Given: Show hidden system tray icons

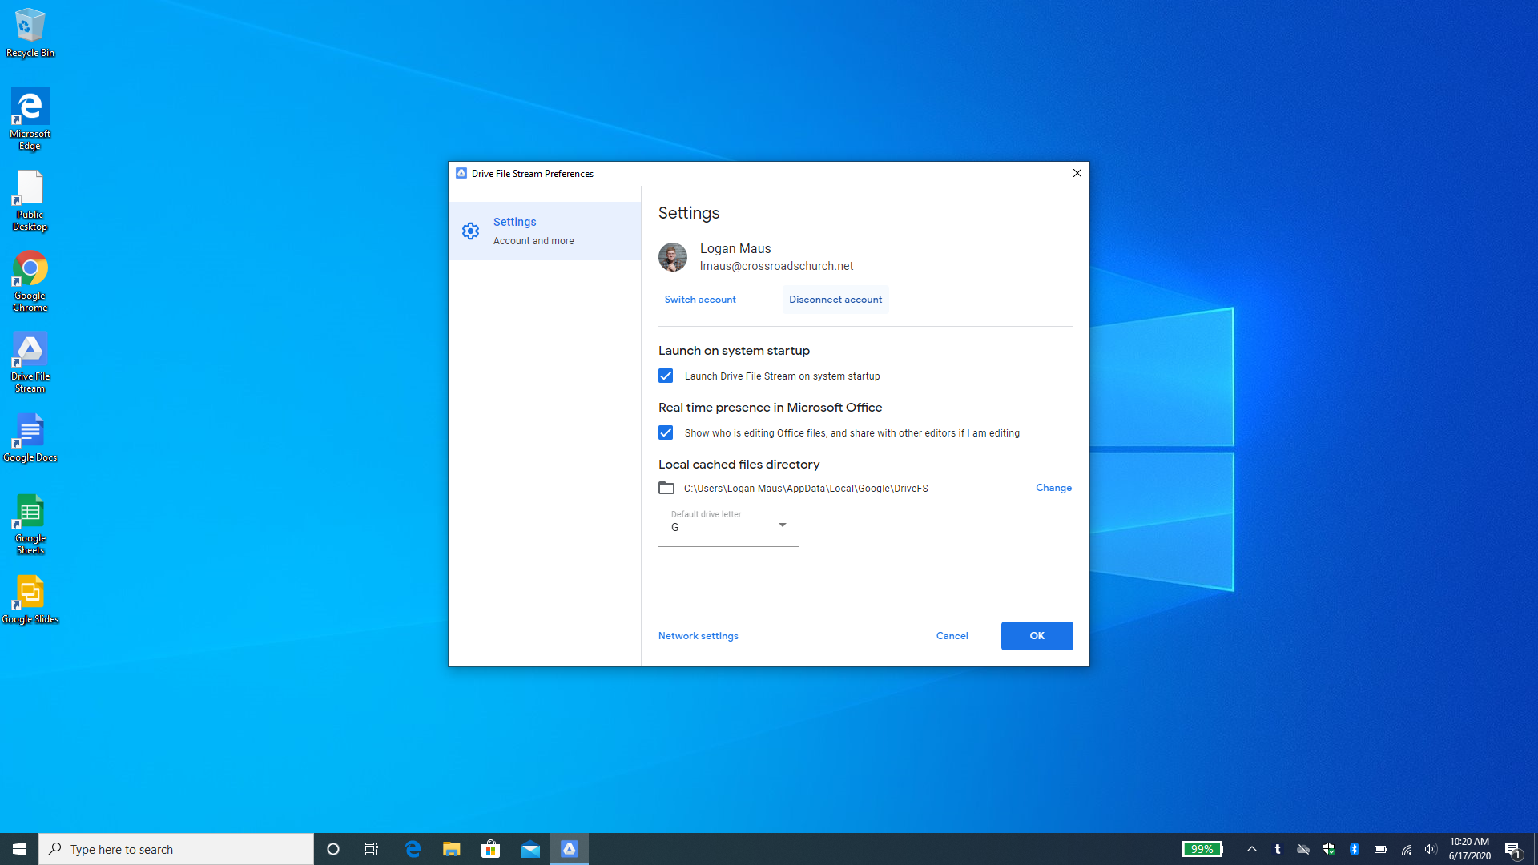Looking at the screenshot, I should [1252, 849].
